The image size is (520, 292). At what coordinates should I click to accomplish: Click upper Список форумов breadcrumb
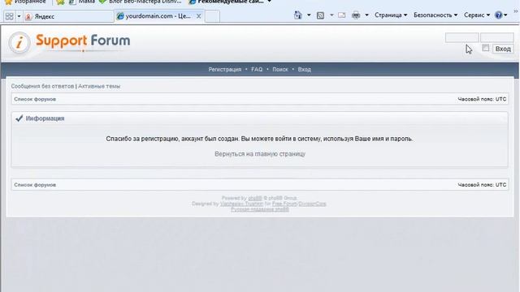point(35,99)
